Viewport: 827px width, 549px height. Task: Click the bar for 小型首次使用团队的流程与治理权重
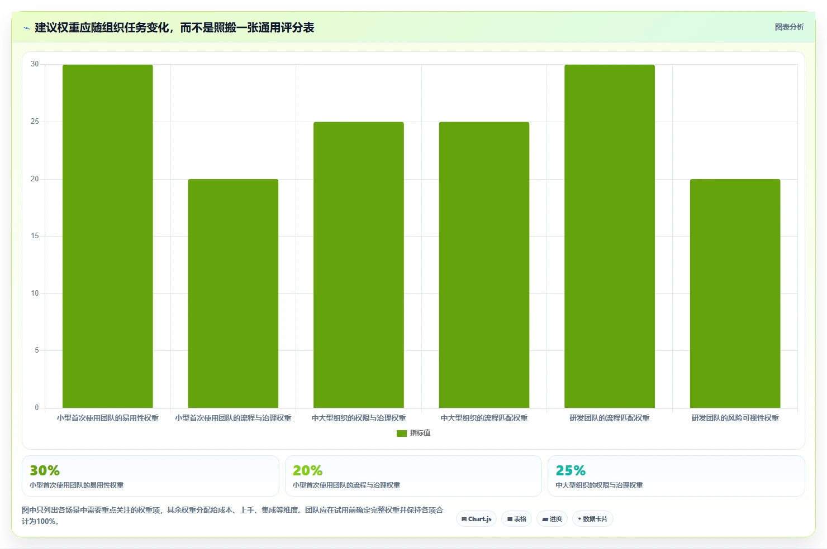(x=233, y=293)
